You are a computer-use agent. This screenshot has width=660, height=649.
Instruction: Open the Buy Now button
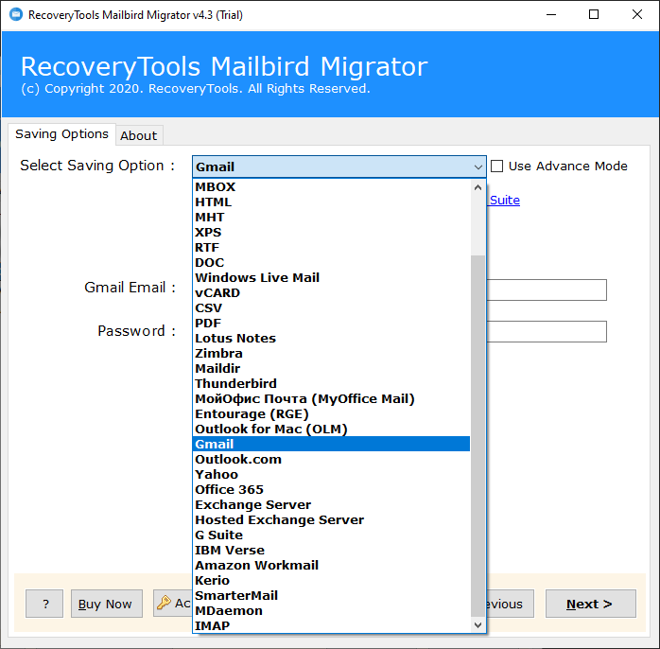(107, 604)
